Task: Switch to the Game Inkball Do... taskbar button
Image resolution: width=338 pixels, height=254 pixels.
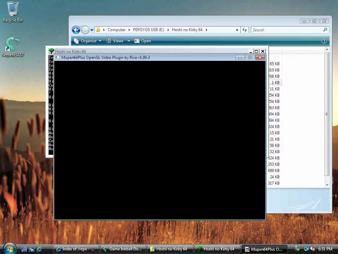Action: coord(123,249)
